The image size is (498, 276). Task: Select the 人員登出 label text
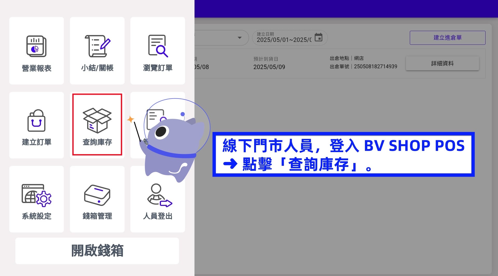(x=158, y=216)
